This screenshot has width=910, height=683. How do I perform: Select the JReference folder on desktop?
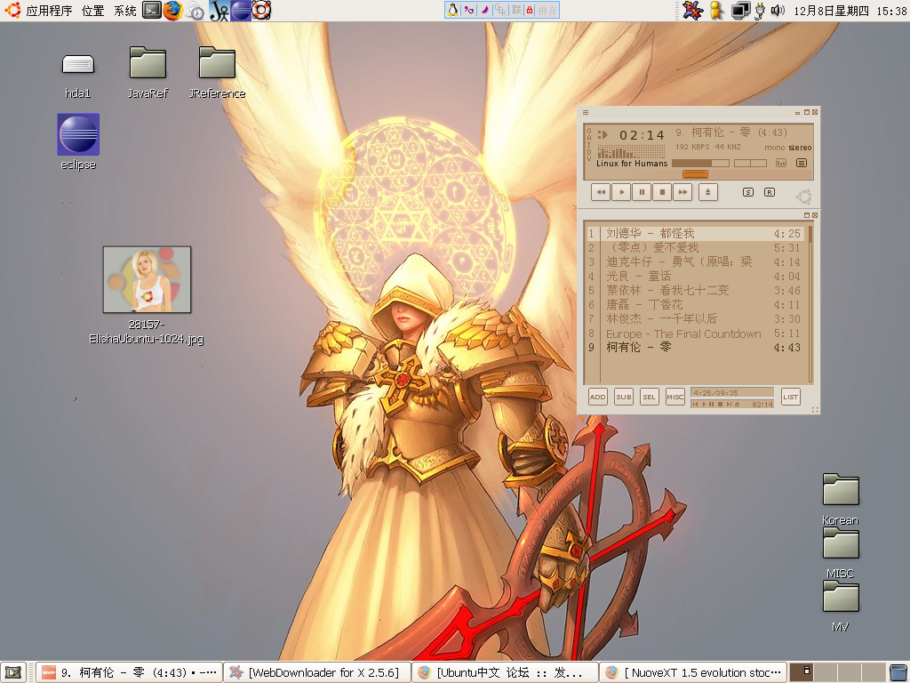coord(217,63)
